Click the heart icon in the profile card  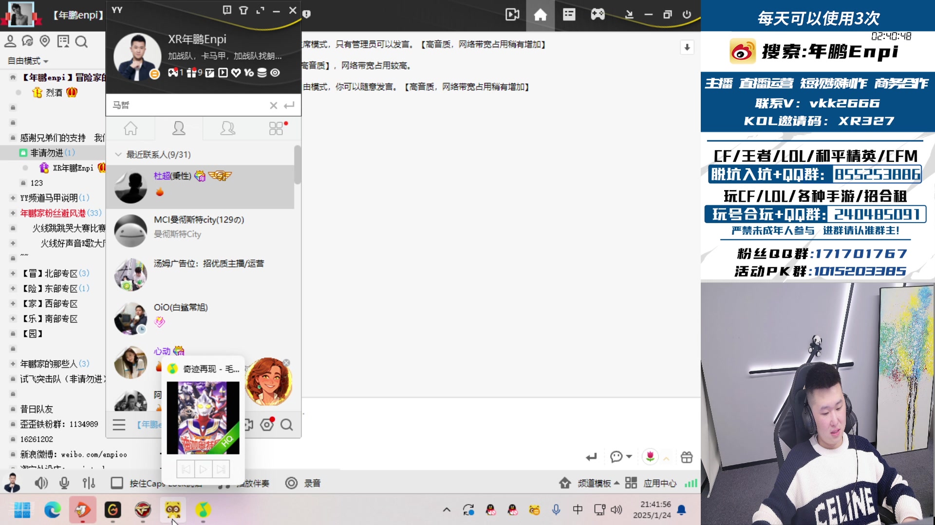pos(236,72)
